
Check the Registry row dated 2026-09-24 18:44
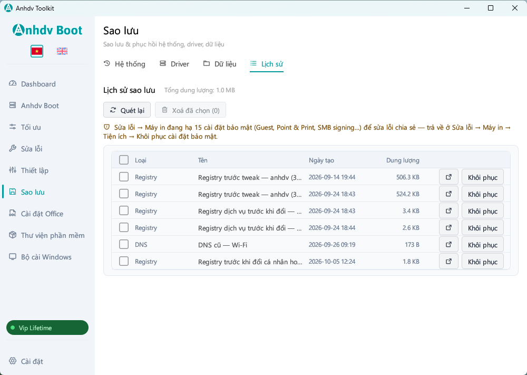[124, 227]
